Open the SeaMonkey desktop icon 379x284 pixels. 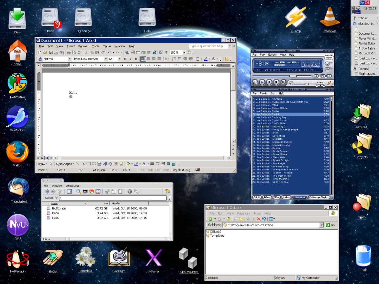pyautogui.click(x=17, y=117)
